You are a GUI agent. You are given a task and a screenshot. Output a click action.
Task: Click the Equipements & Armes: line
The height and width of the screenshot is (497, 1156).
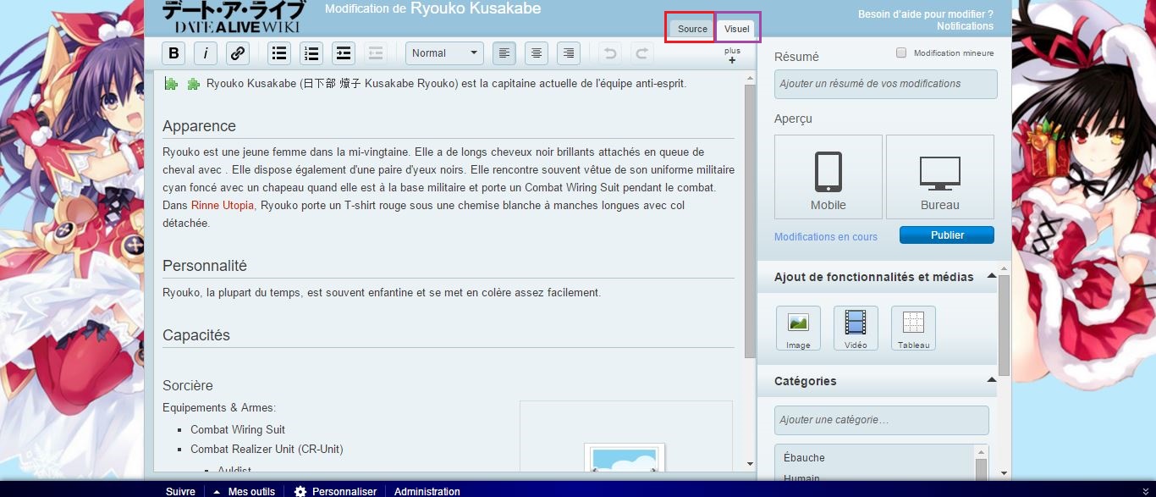pos(219,407)
